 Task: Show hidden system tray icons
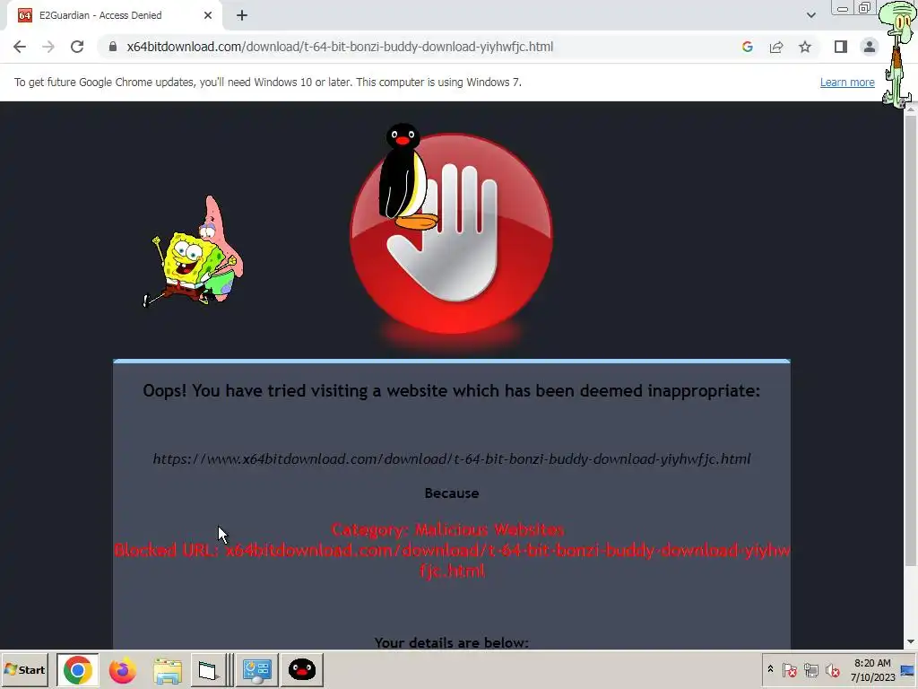pos(770,669)
